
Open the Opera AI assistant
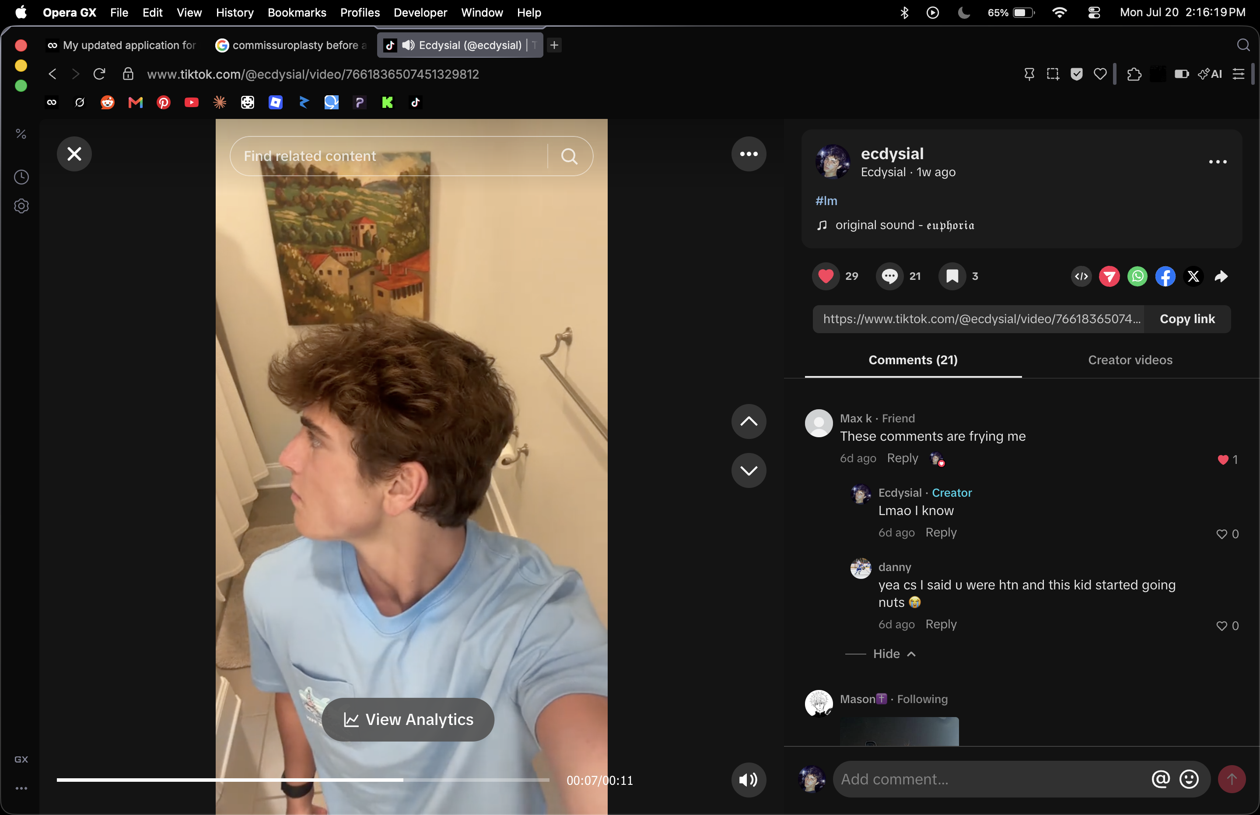point(1210,74)
